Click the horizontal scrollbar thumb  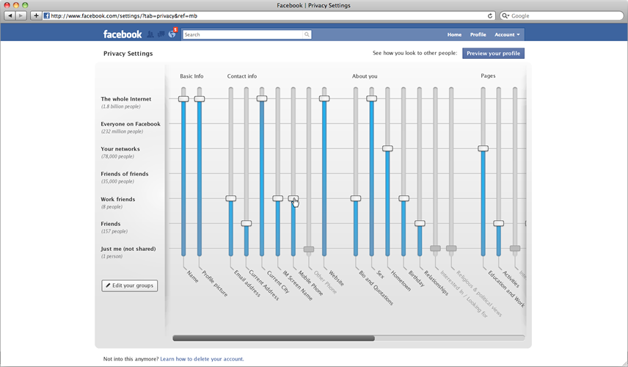pyautogui.click(x=274, y=338)
